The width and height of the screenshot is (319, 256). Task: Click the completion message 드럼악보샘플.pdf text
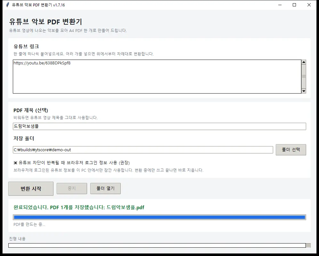[x=125, y=207]
